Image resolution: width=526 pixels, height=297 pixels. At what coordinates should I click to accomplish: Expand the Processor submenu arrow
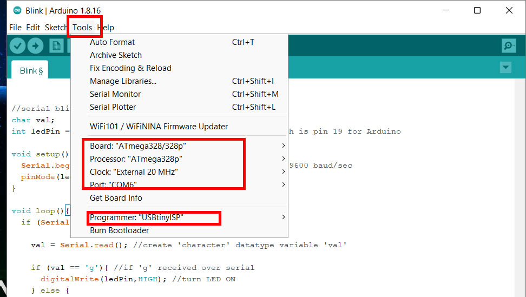(284, 159)
